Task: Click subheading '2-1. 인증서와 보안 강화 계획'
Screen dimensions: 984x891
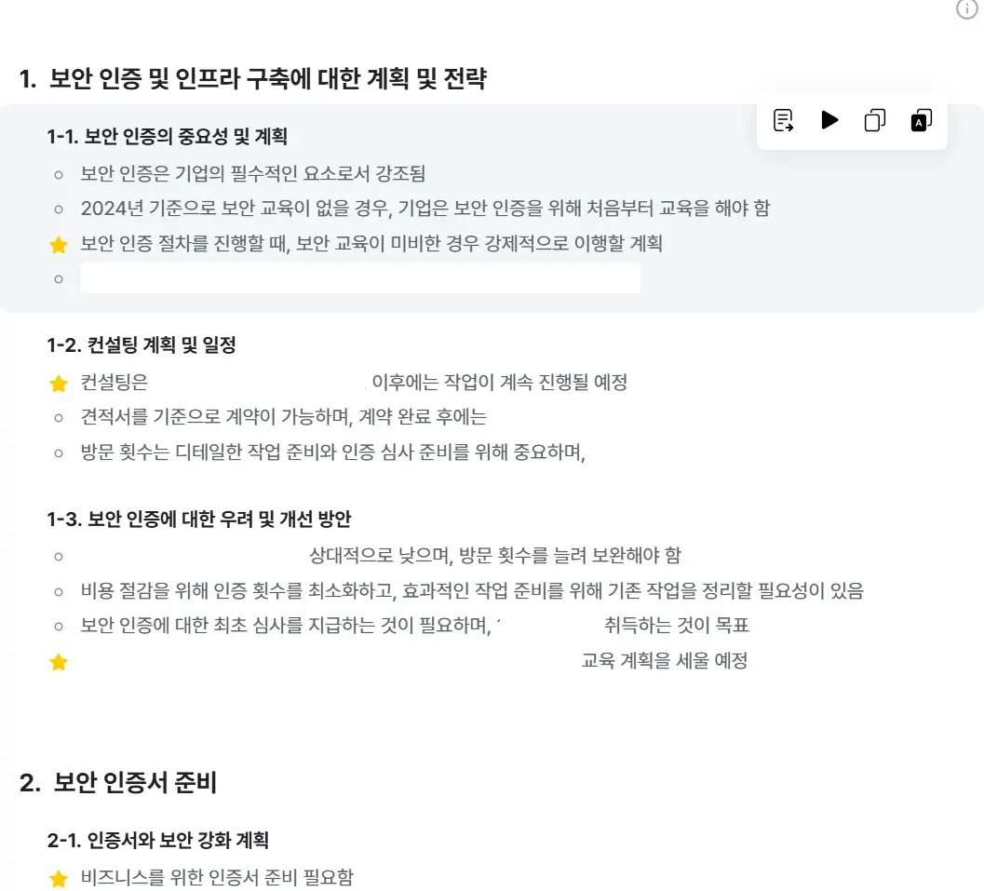Action: click(158, 841)
